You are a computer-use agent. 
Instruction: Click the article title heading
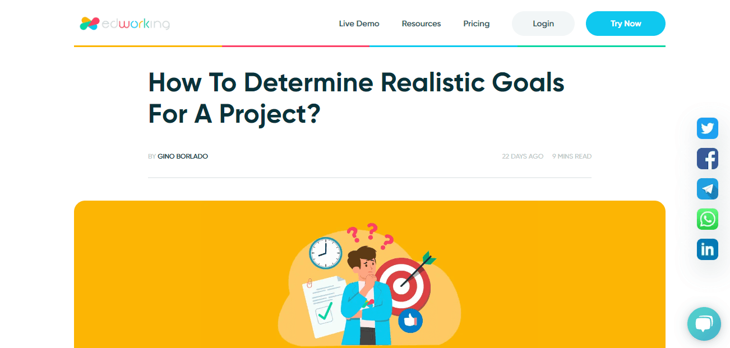(356, 98)
